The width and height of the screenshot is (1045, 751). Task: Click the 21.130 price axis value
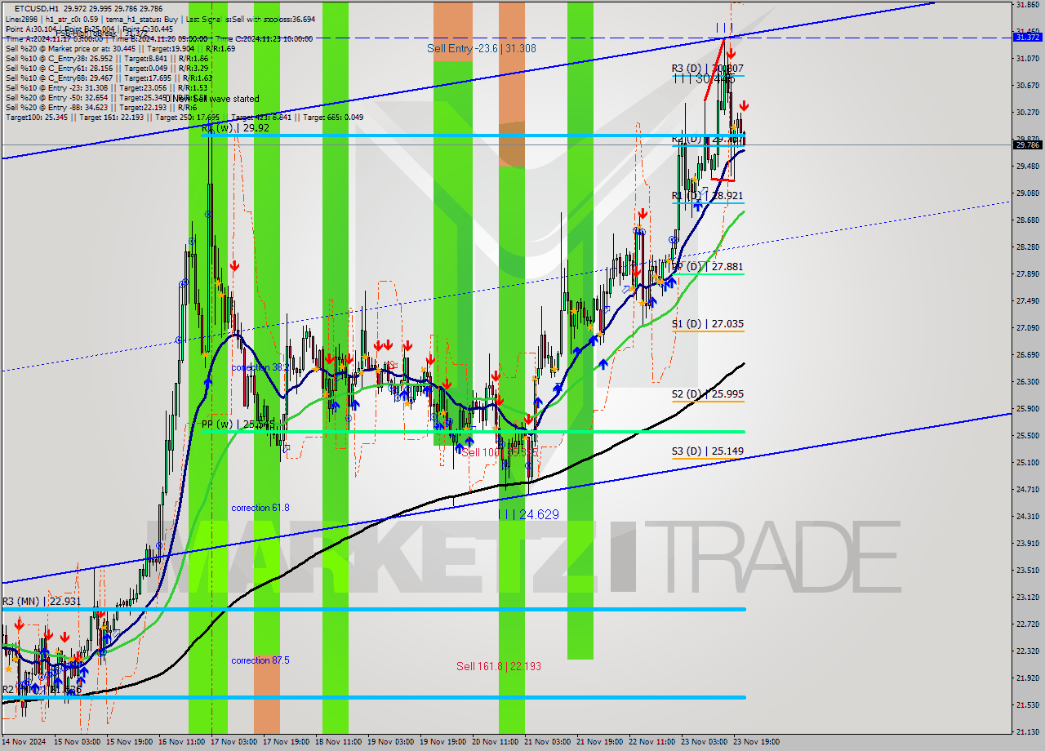[x=1027, y=731]
